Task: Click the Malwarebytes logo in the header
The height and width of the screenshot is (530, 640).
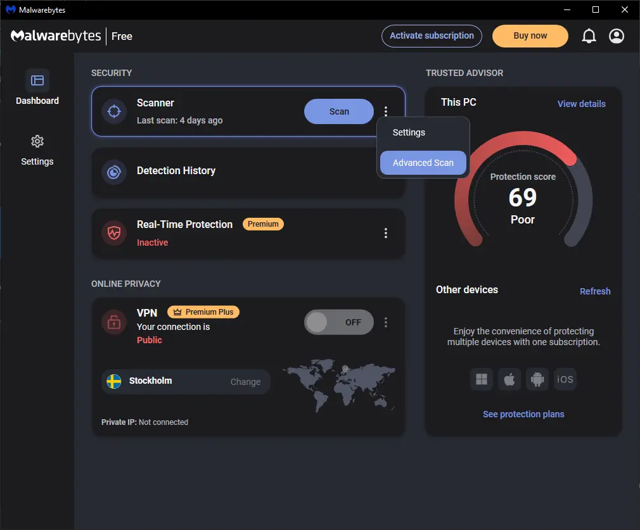Action: [56, 36]
